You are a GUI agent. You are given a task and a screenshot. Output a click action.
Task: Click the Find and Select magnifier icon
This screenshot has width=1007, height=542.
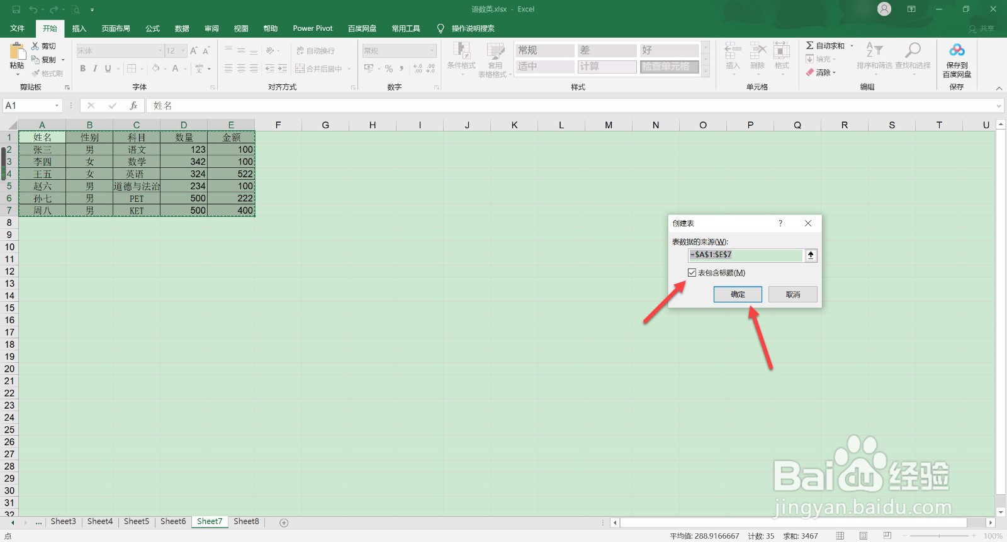(x=913, y=50)
